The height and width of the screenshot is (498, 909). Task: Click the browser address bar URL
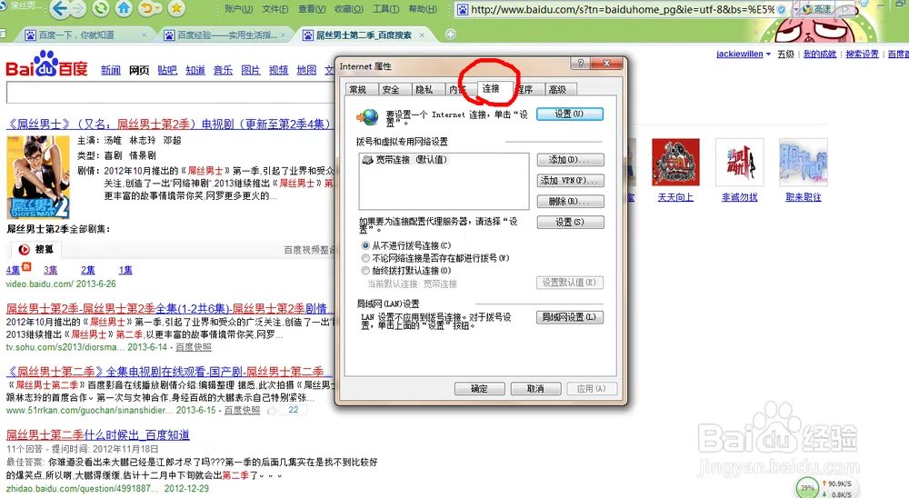pos(623,9)
